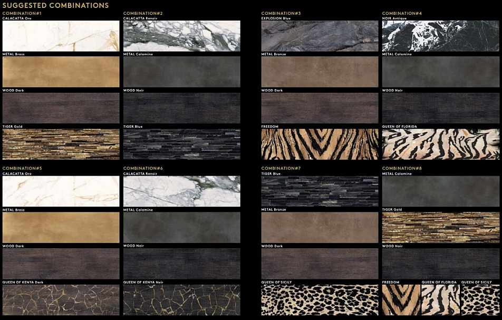Image resolution: width=502 pixels, height=320 pixels.
Task: Open the small Queen of Florida thumbnail
Action: tap(440, 300)
